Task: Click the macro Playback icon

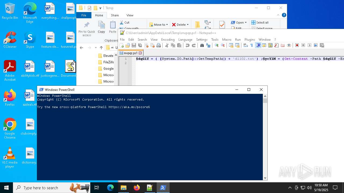Action: coord(309,45)
